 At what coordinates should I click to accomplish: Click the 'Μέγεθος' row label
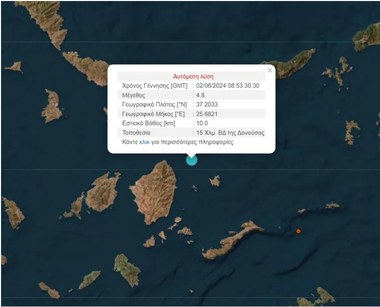click(x=134, y=95)
